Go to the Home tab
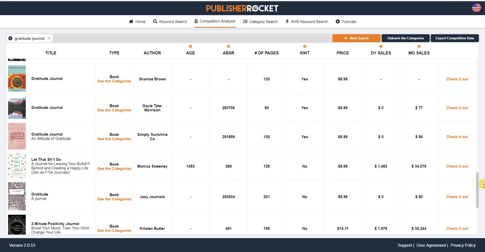The image size is (485, 252). [137, 22]
